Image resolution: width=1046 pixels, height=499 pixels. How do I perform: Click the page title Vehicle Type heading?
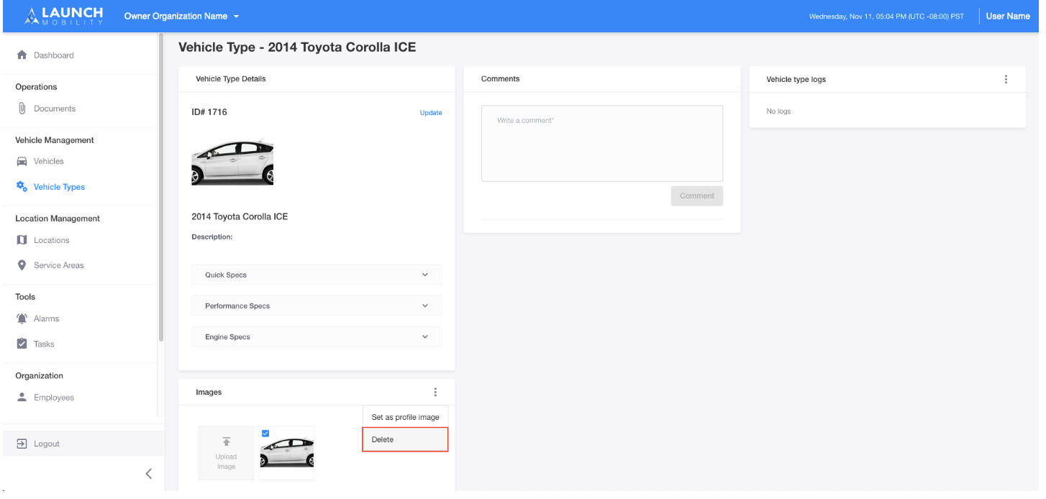pyautogui.click(x=297, y=47)
